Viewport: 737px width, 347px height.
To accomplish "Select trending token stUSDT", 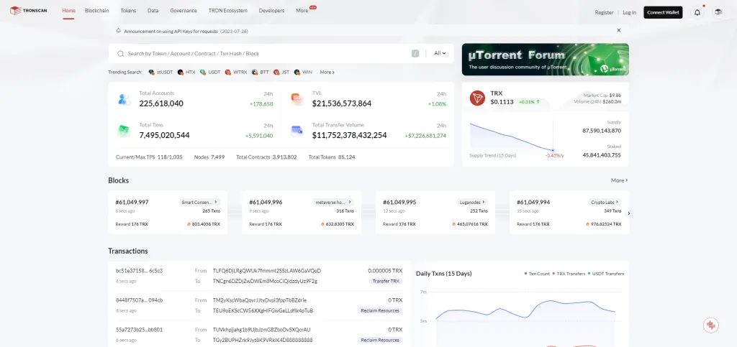I will tap(161, 72).
